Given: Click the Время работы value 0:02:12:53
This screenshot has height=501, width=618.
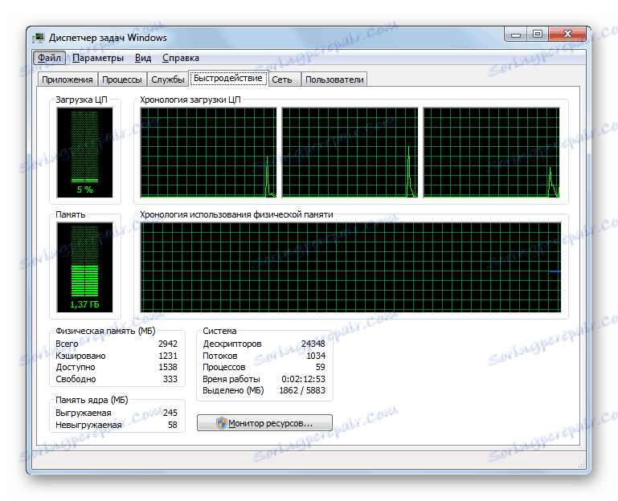Looking at the screenshot, I should 304,379.
